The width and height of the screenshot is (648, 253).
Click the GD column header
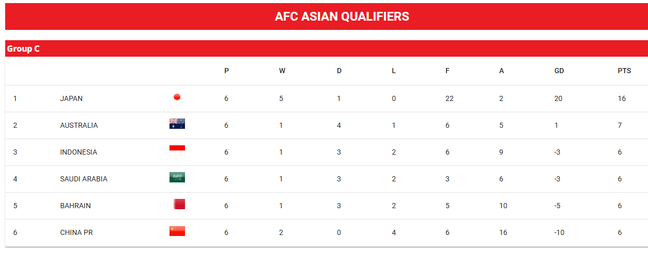559,71
